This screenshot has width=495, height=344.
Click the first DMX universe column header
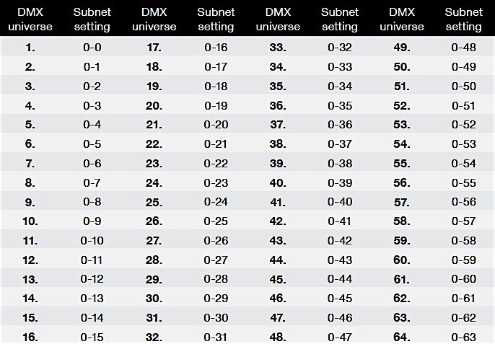tap(30, 19)
